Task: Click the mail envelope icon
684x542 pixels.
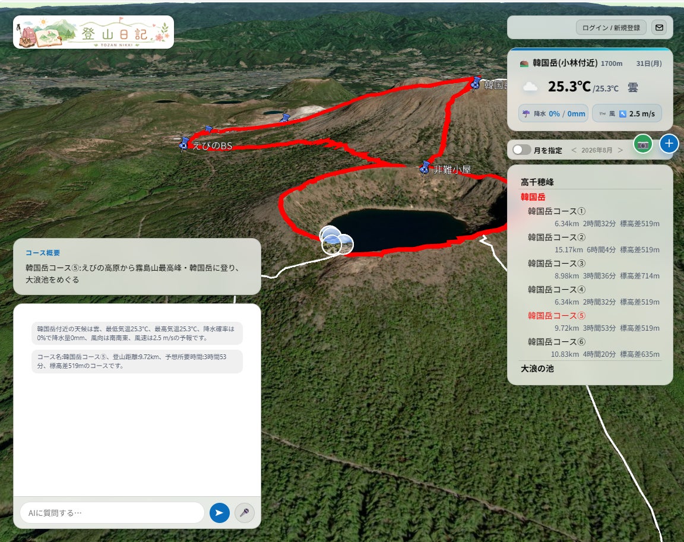Action: pyautogui.click(x=659, y=27)
